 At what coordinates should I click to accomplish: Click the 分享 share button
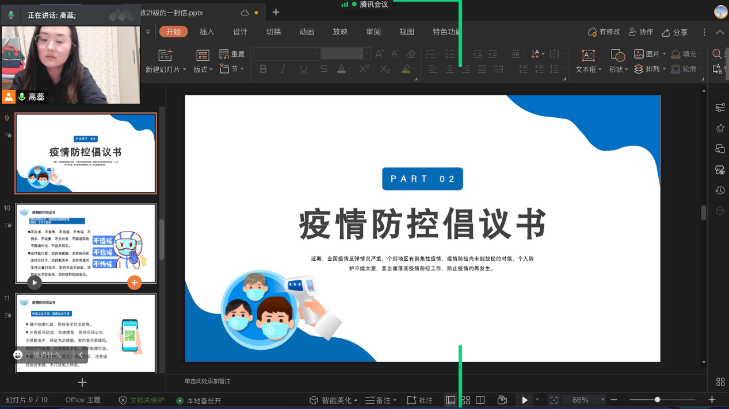pyautogui.click(x=675, y=32)
